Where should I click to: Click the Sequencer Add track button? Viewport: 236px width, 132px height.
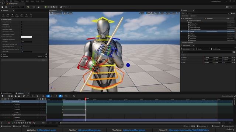click(x=4, y=99)
